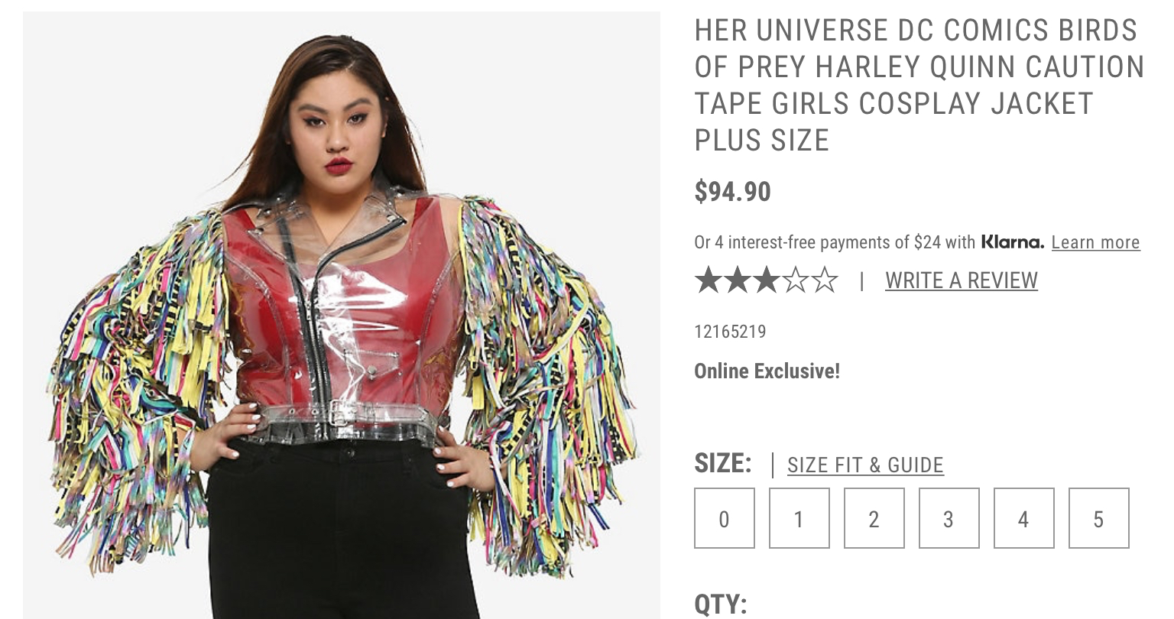Viewport: 1174px width, 619px height.
Task: Open Write a Review link
Action: [x=962, y=280]
